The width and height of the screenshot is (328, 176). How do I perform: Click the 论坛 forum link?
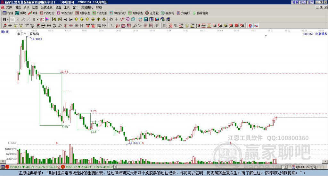(303, 2)
